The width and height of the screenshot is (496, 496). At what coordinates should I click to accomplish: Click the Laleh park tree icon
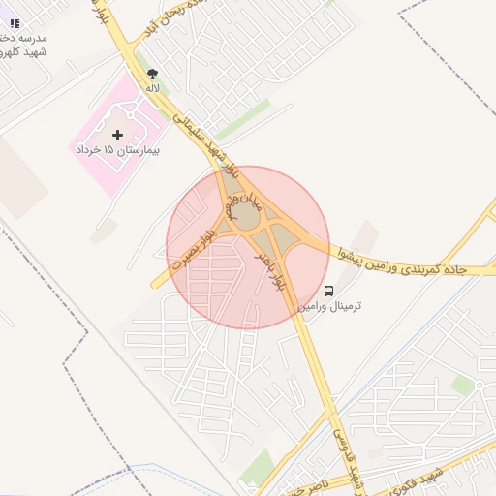click(152, 74)
